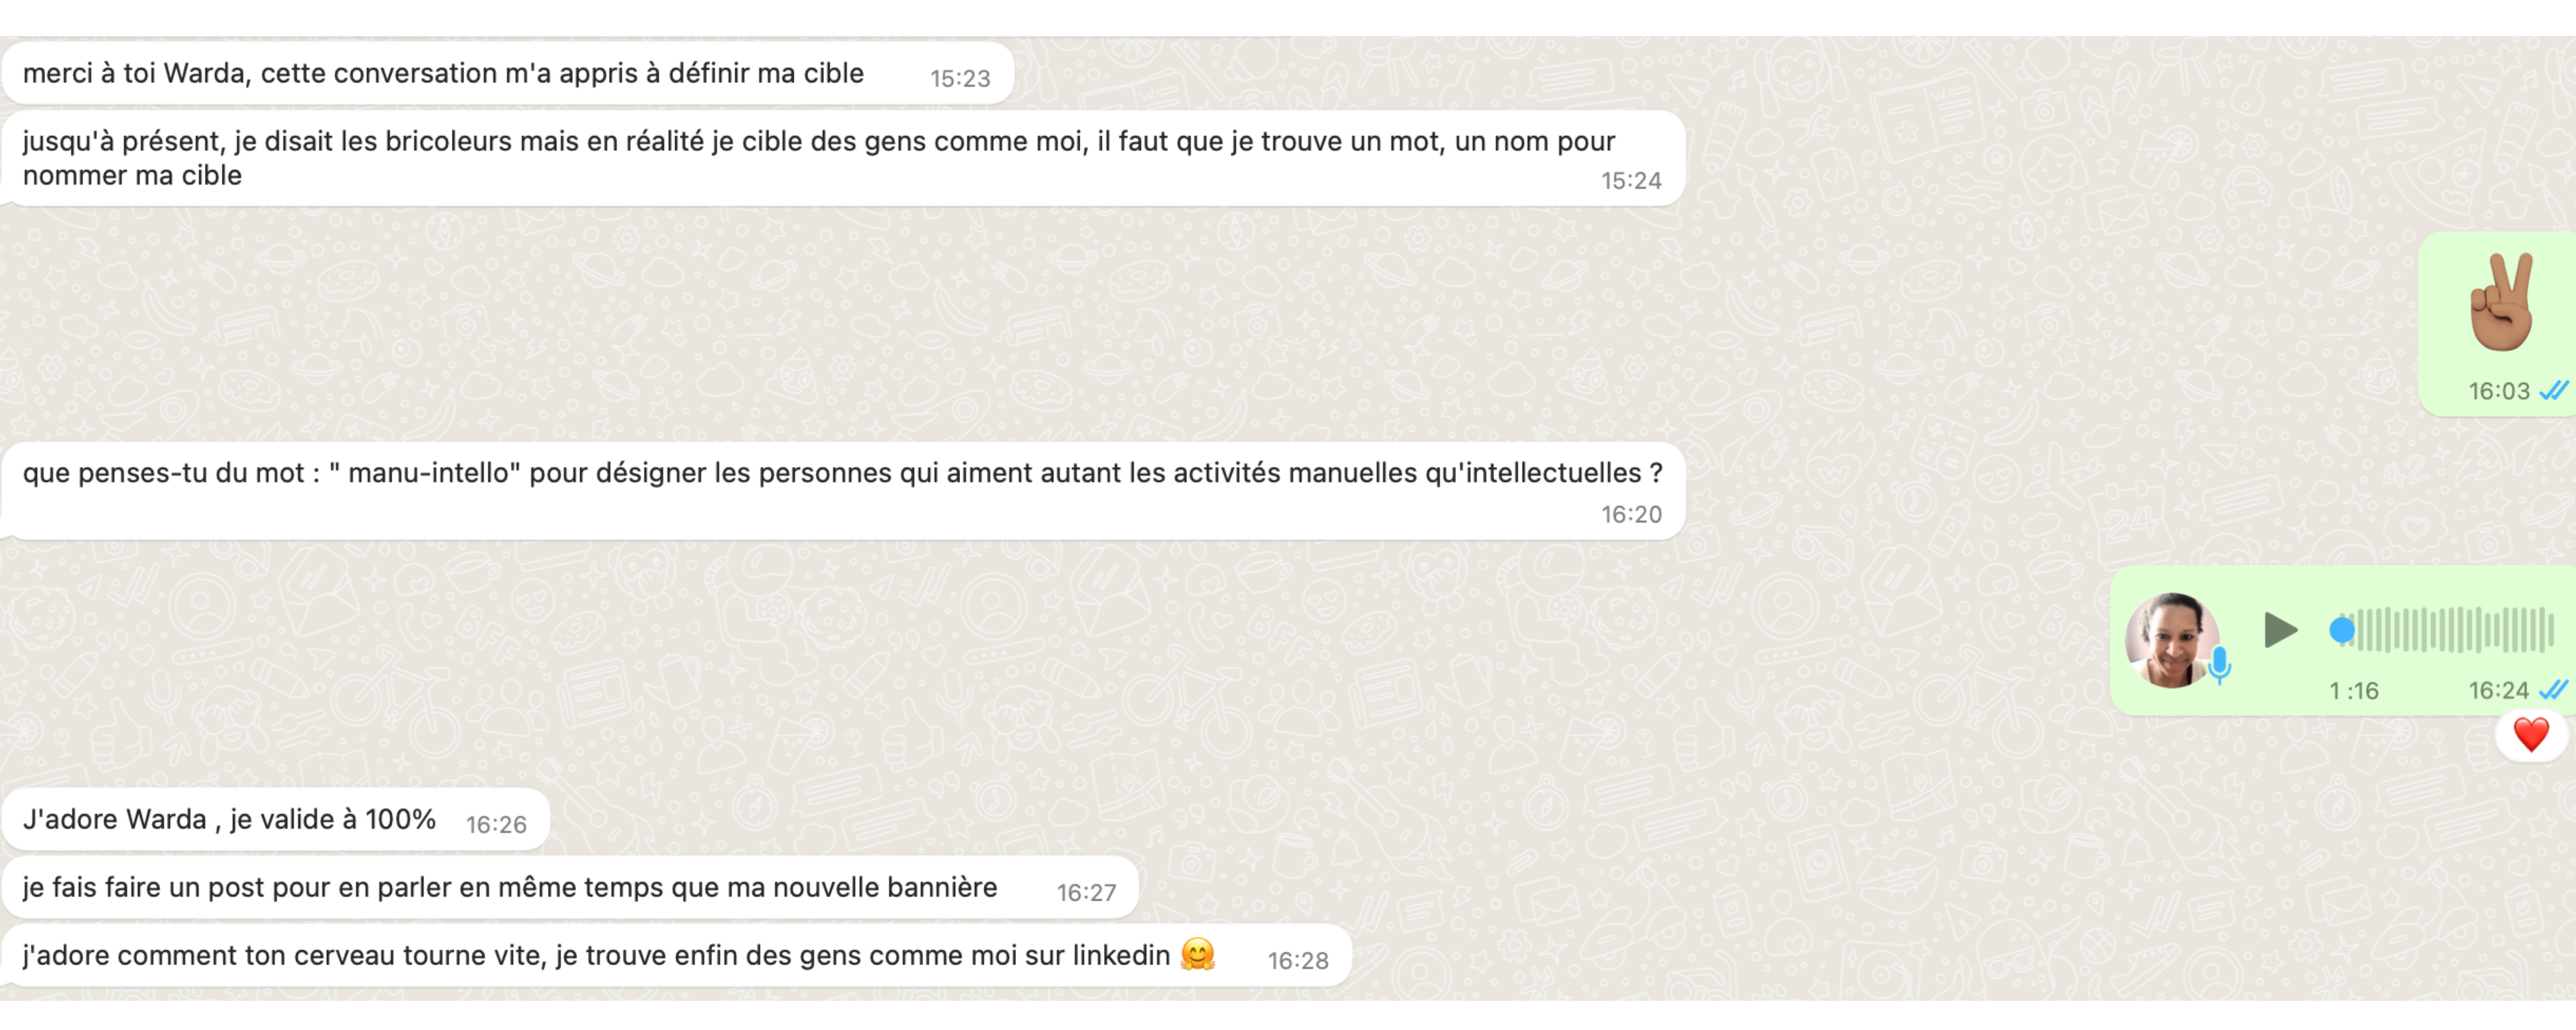Click the 15:24 timestamp
Viewport: 2576px width, 1030px height.
click(x=1631, y=181)
